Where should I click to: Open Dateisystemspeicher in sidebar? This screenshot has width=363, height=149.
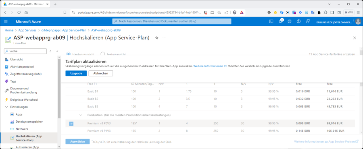point(29,122)
